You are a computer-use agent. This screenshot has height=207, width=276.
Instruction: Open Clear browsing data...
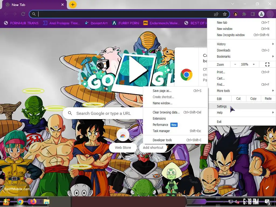[175, 112]
